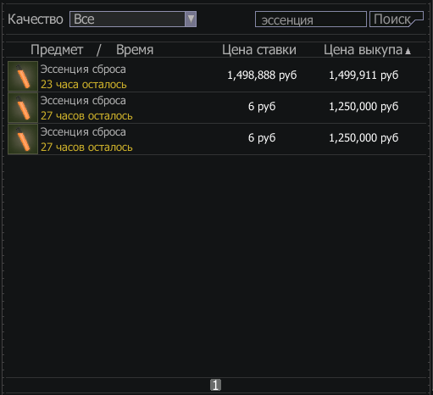Viewport: 433px width, 395px height.
Task: Select the second listing's 6 руб bid
Action: [262, 107]
